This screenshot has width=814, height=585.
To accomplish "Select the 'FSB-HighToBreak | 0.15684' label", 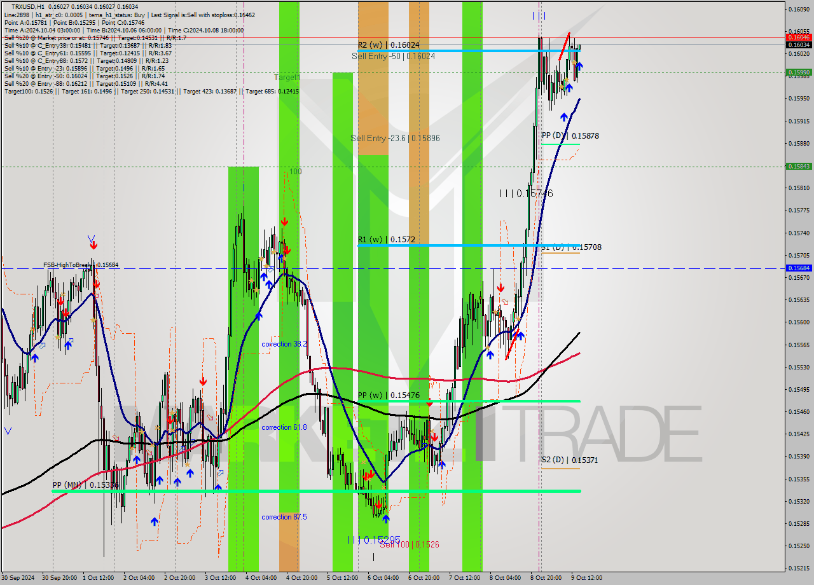I will coord(81,265).
